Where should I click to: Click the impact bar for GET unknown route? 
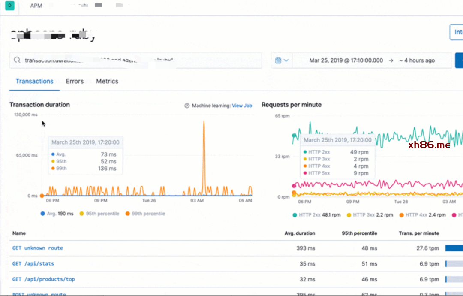(454, 248)
